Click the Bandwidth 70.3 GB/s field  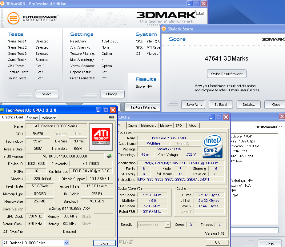pos(97,201)
